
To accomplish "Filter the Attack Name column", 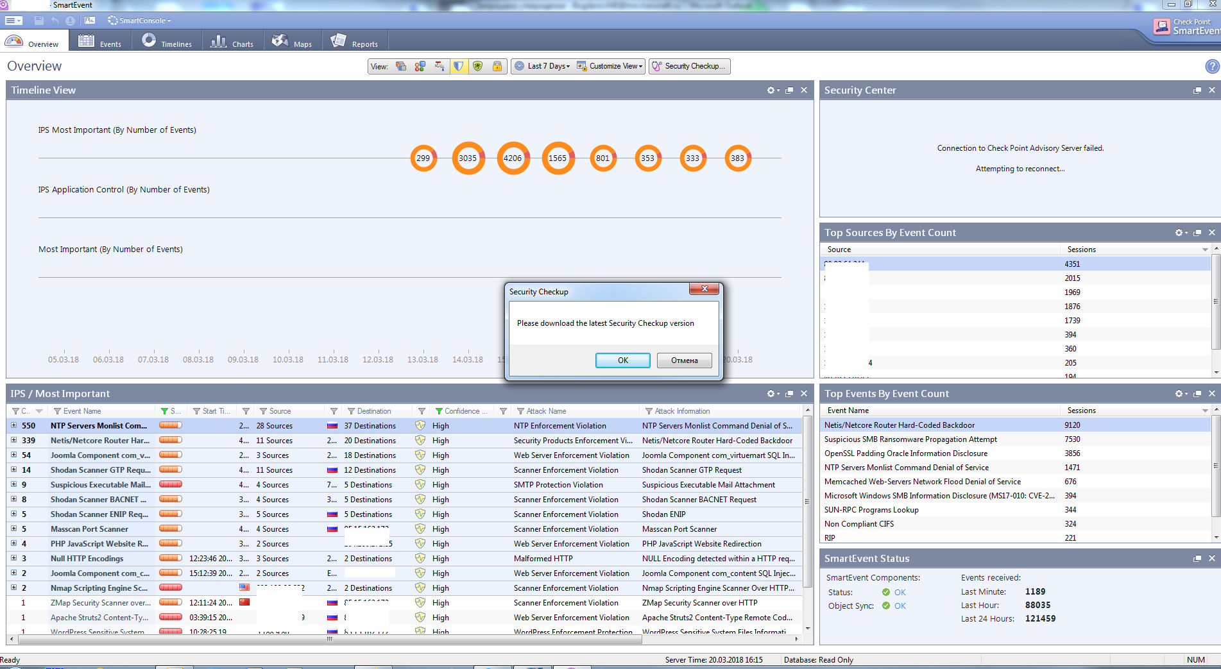I will pos(520,411).
